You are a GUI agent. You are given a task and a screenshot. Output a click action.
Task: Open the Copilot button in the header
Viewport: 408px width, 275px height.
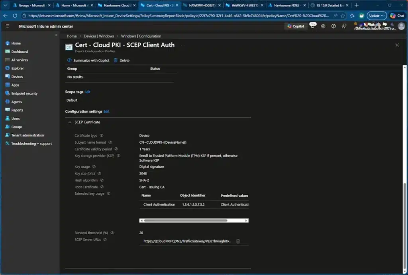tap(296, 26)
